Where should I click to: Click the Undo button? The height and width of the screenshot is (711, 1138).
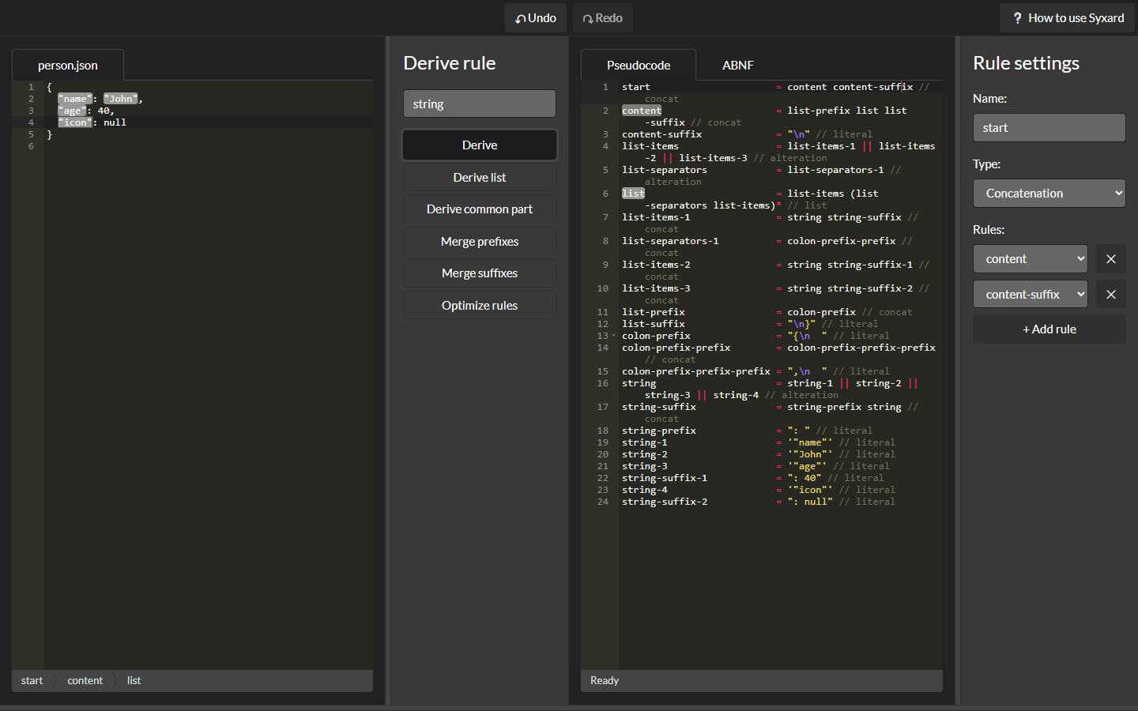point(536,18)
